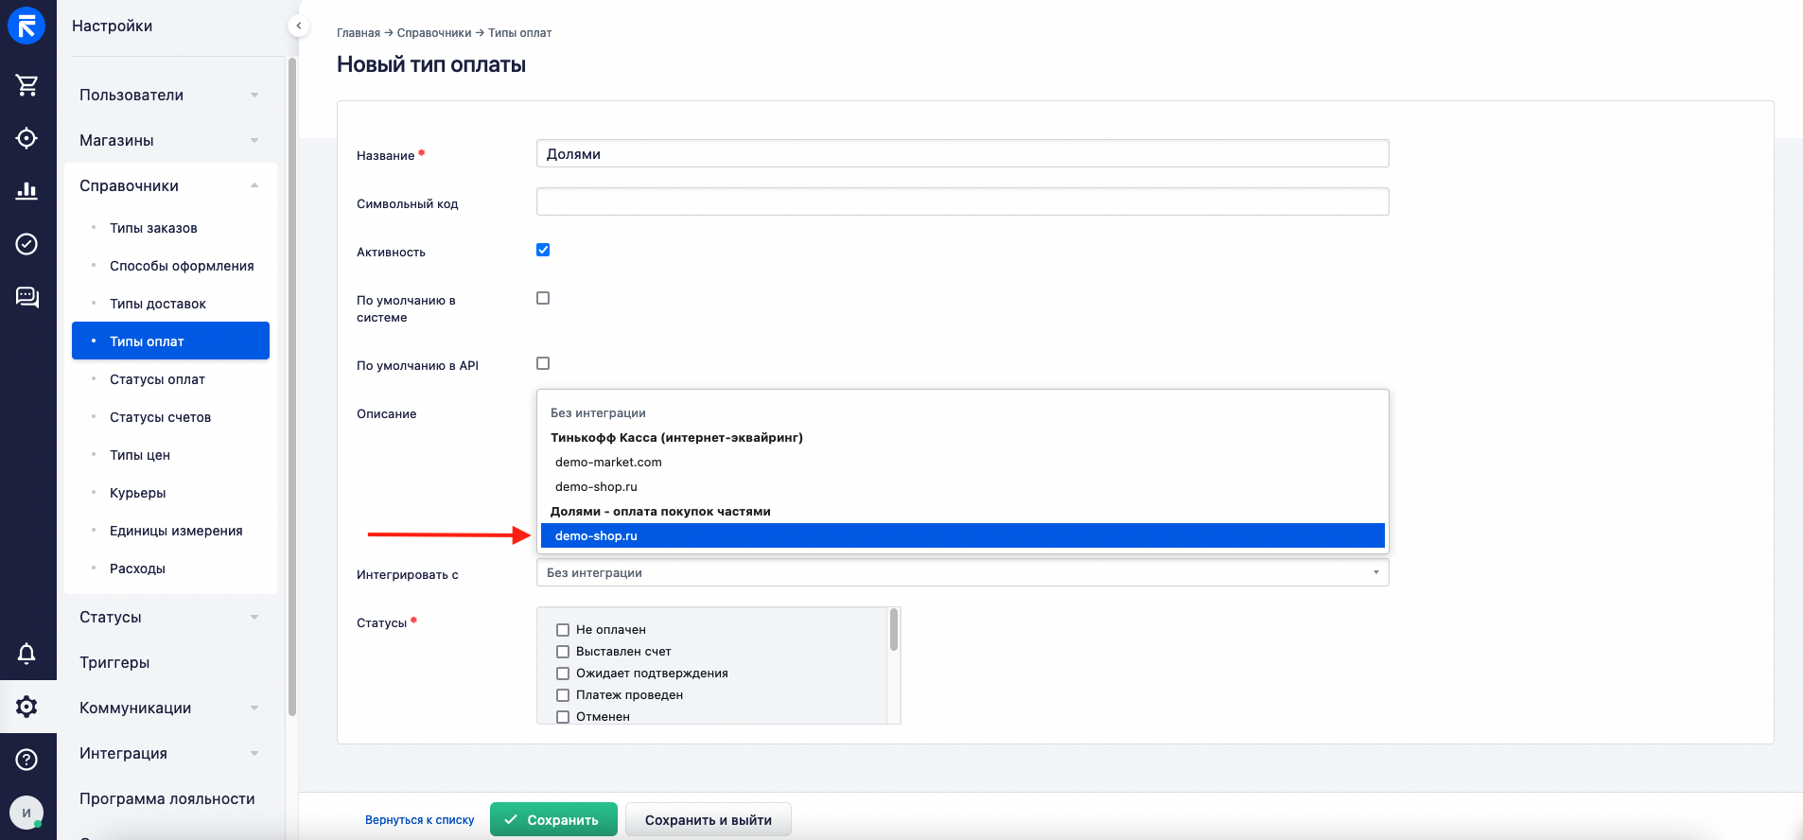Open the help question mark icon

(26, 760)
